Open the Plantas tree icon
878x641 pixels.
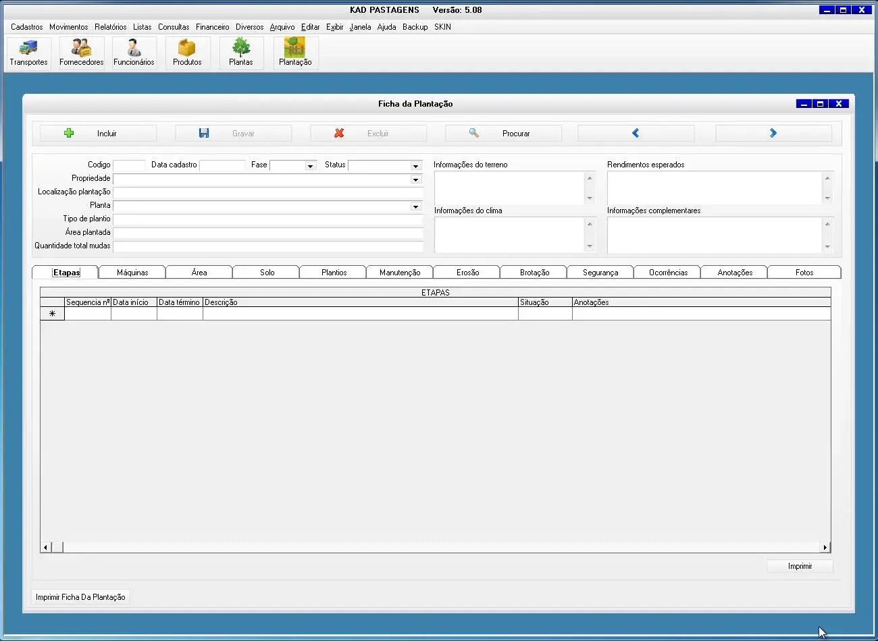click(x=240, y=53)
